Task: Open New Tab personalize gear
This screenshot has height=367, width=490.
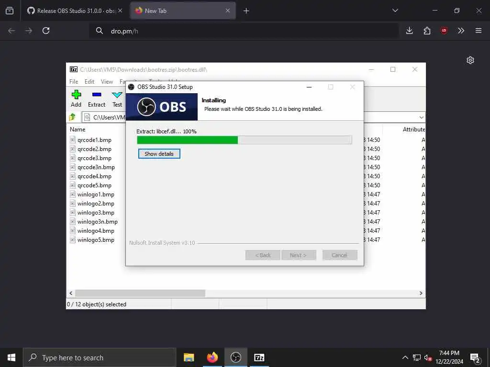Action: (x=470, y=60)
